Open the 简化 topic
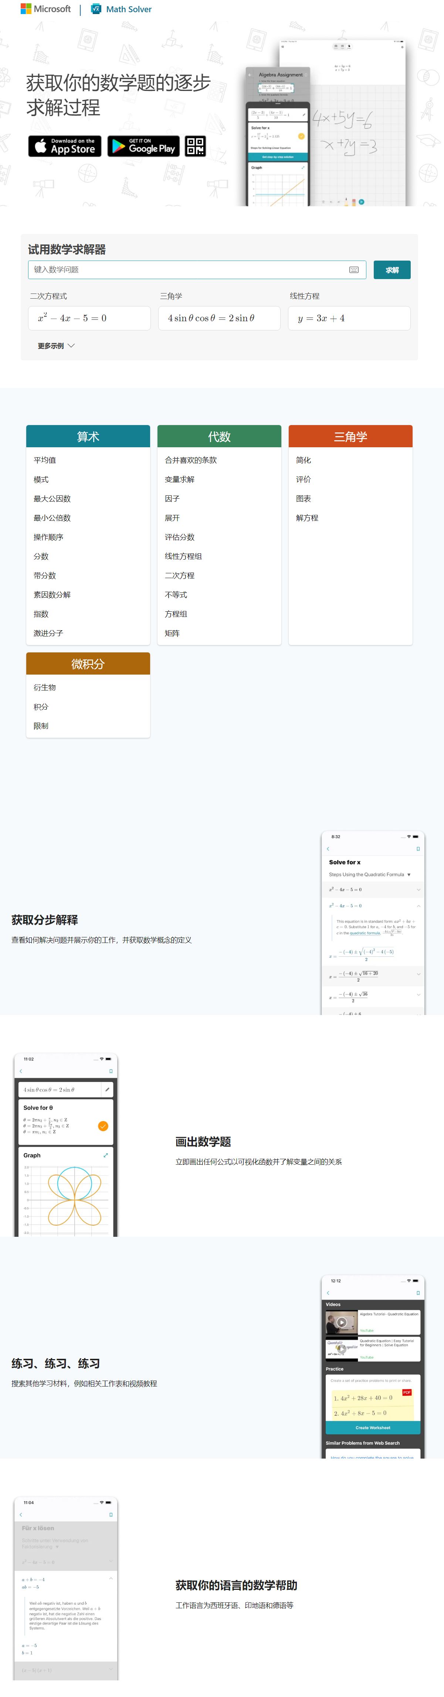The width and height of the screenshot is (444, 1697). coord(303,461)
